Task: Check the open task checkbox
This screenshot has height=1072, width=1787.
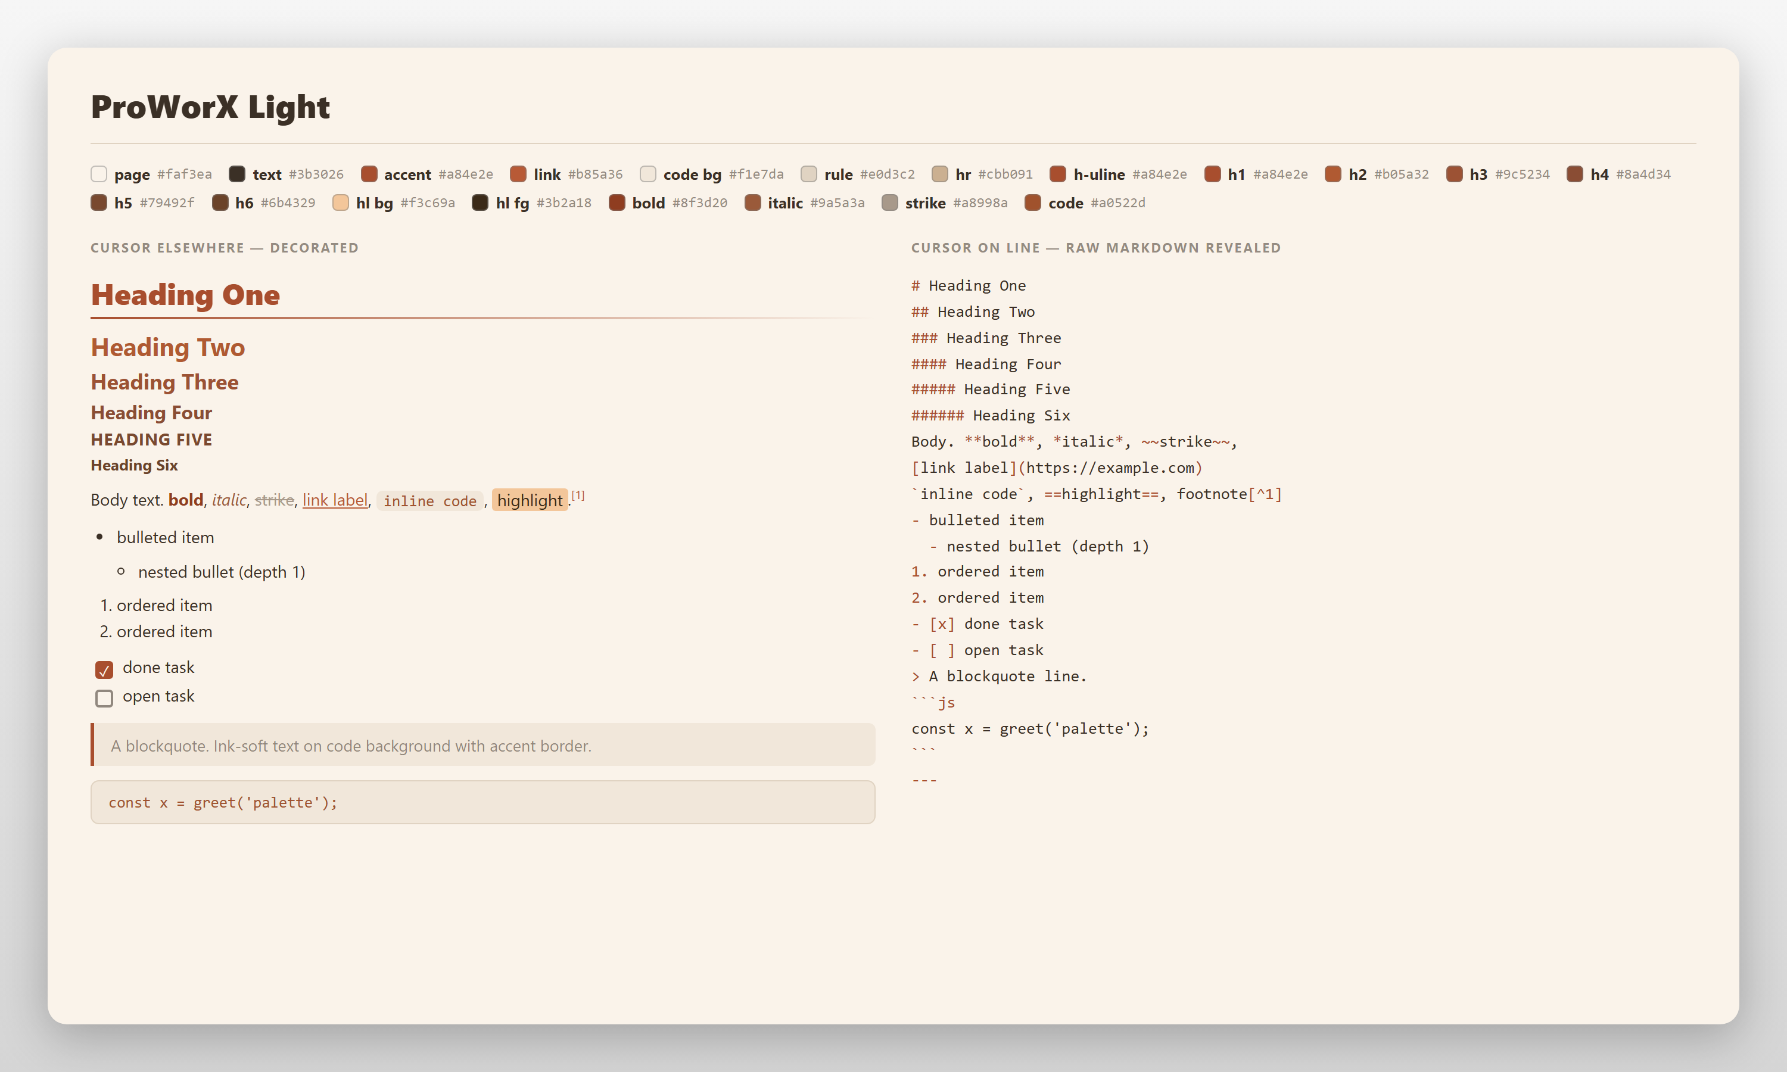Action: click(104, 698)
